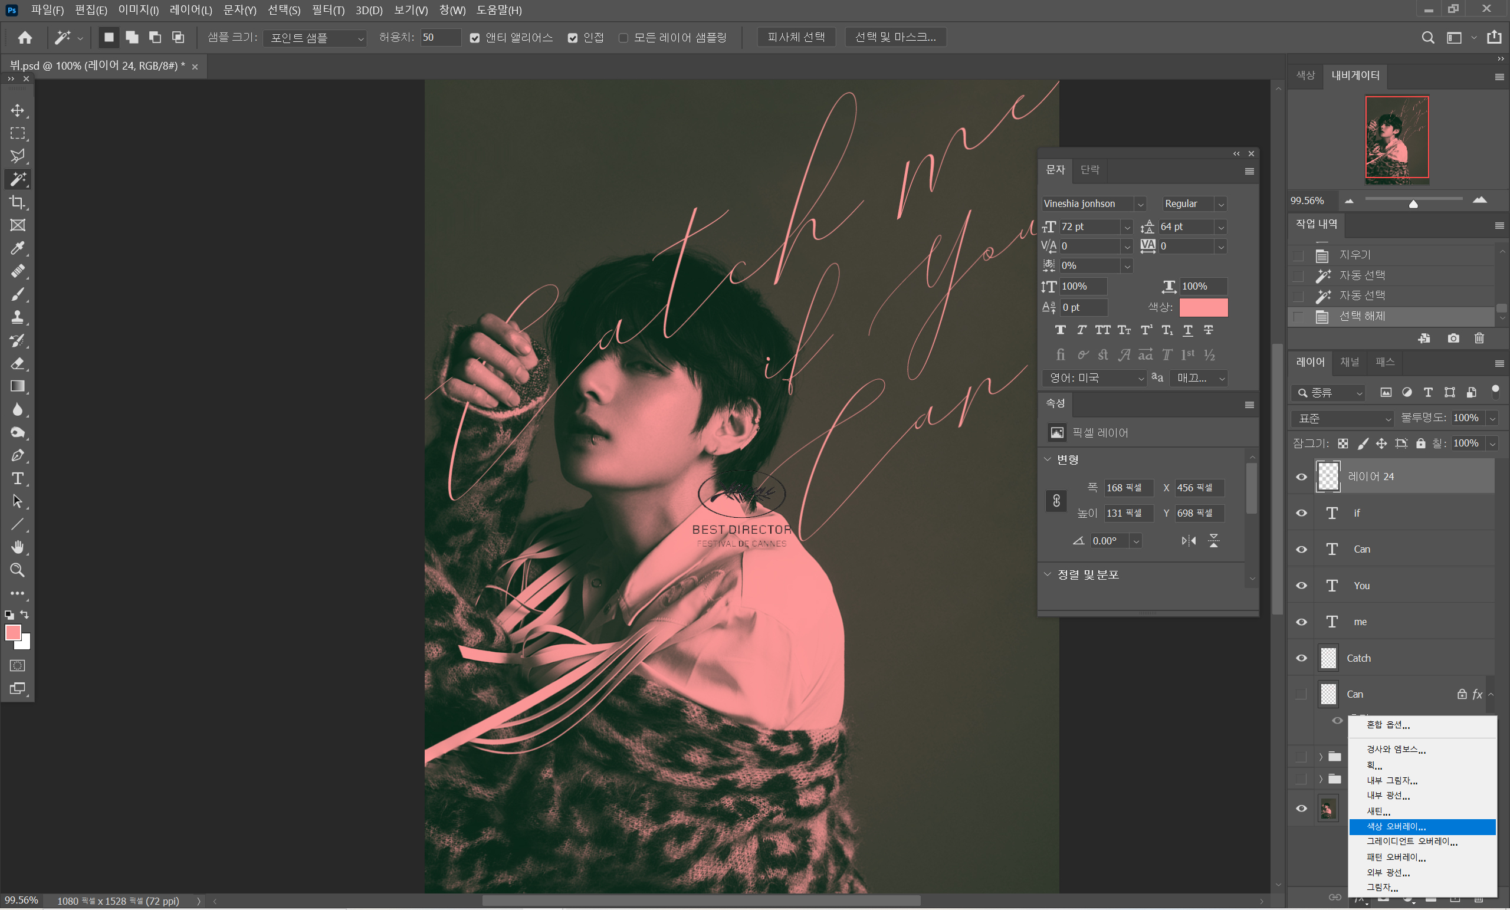Select the Eyedropper tool
1510x910 pixels.
coord(18,248)
